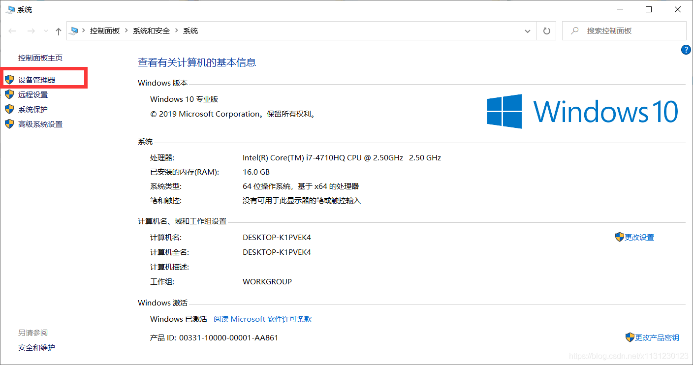Open 设备管理器 from the left pane
The width and height of the screenshot is (693, 365).
37,80
